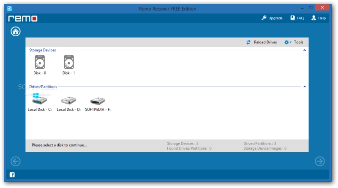The image size is (338, 188).
Task: Open the Tools gear dropdown
Action: click(x=294, y=42)
